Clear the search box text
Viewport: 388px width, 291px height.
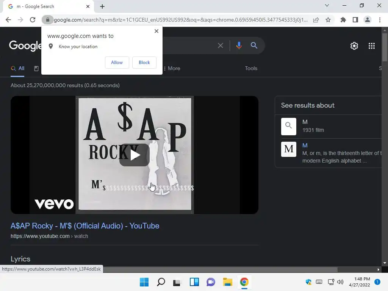(x=220, y=45)
